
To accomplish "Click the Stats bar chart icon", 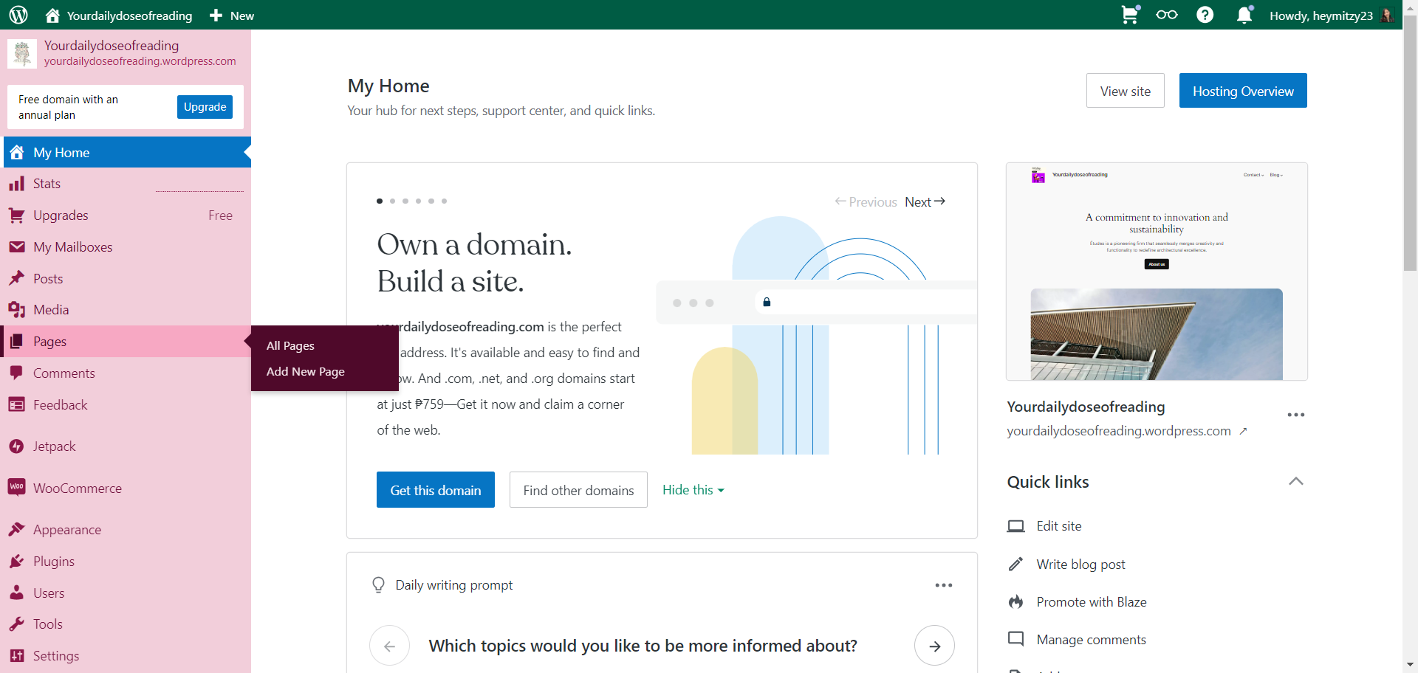I will pyautogui.click(x=16, y=184).
